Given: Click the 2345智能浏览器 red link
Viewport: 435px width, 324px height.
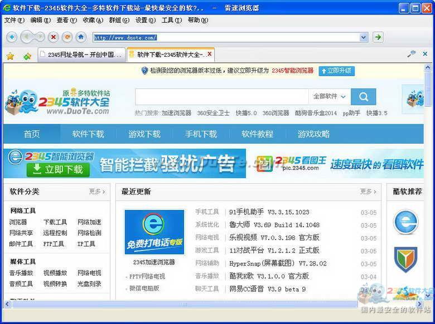Looking at the screenshot, I should [x=292, y=71].
